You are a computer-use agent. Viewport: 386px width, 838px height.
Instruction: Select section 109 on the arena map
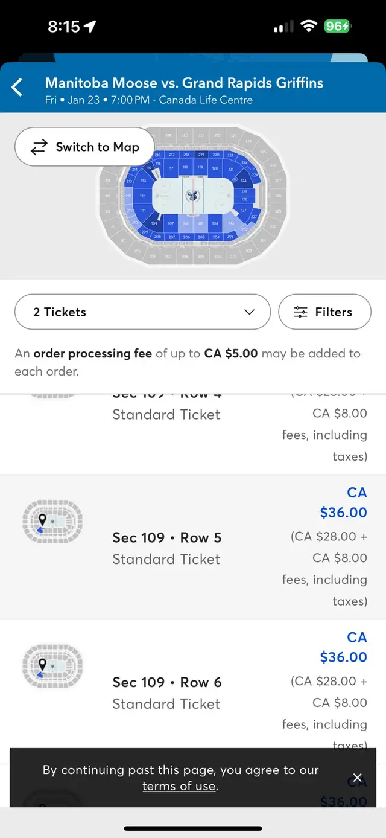pyautogui.click(x=154, y=223)
